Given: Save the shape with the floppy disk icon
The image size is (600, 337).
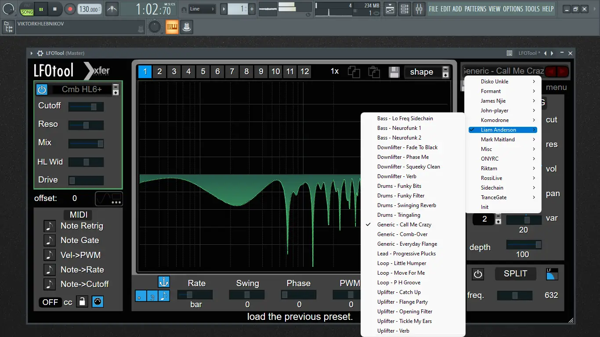Looking at the screenshot, I should (394, 72).
